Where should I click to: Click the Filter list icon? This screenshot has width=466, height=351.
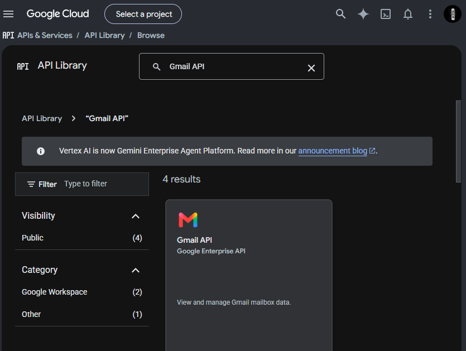[31, 184]
